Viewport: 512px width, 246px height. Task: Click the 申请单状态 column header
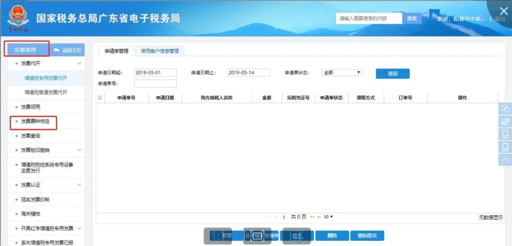(331, 98)
